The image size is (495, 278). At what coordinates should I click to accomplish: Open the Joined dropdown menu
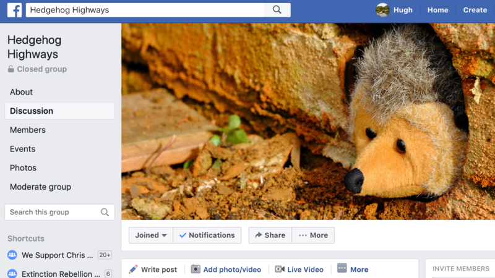pyautogui.click(x=151, y=235)
